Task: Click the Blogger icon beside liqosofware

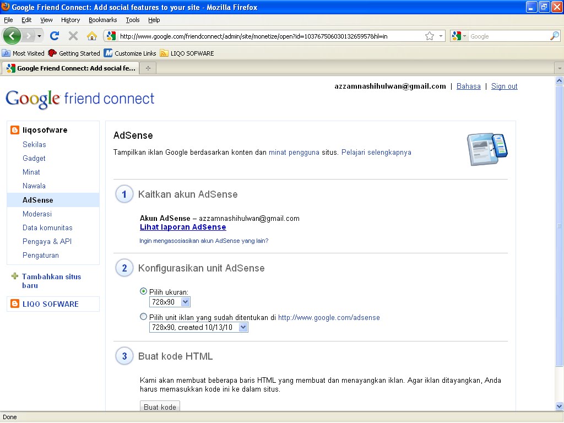Action: point(15,130)
